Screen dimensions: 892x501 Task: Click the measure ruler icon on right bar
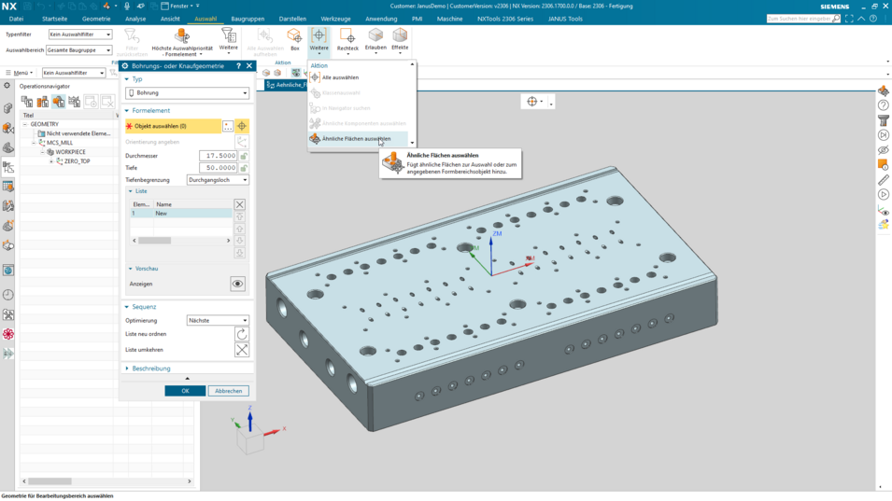pyautogui.click(x=883, y=180)
